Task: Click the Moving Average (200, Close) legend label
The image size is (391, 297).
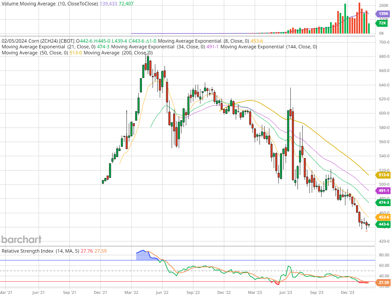Action: 118,53
